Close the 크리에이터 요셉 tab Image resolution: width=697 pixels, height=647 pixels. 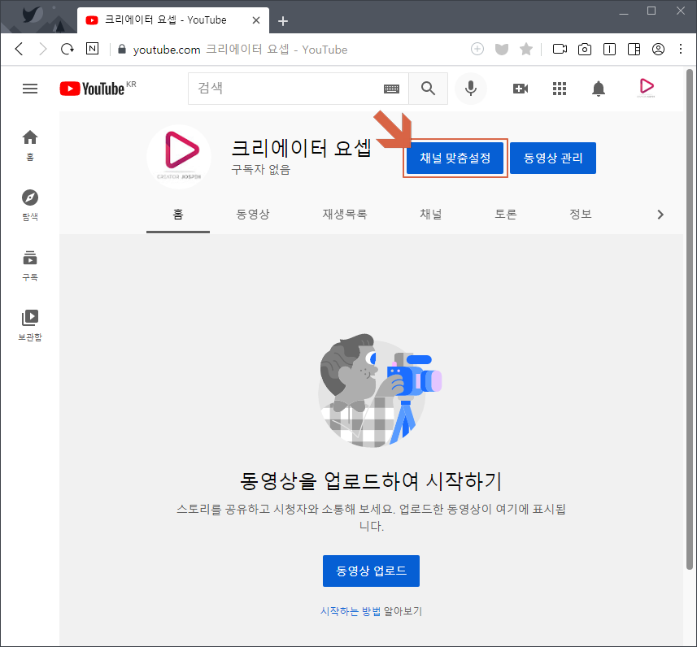coord(256,20)
